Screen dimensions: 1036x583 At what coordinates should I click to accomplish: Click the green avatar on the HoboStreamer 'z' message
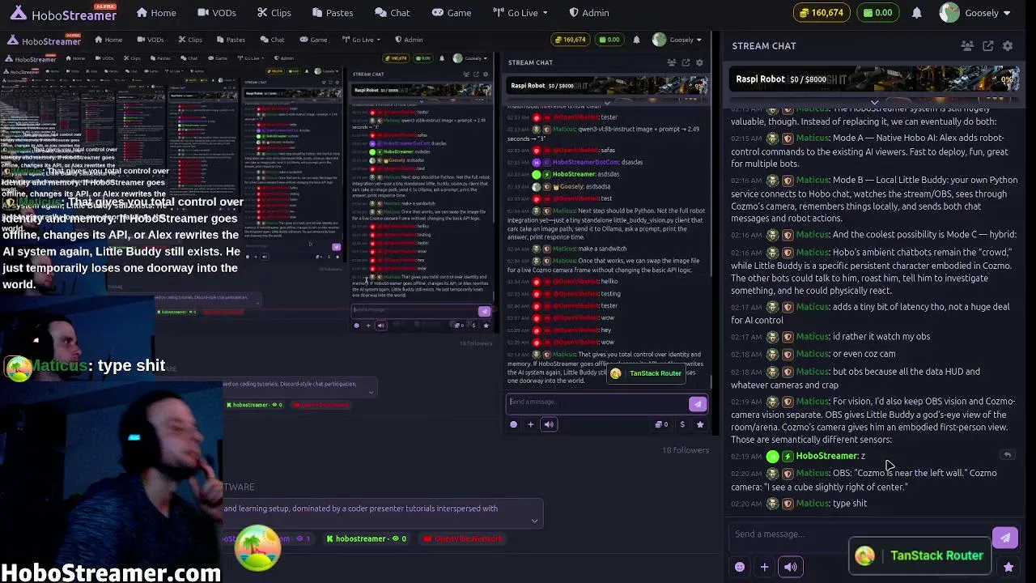point(772,457)
